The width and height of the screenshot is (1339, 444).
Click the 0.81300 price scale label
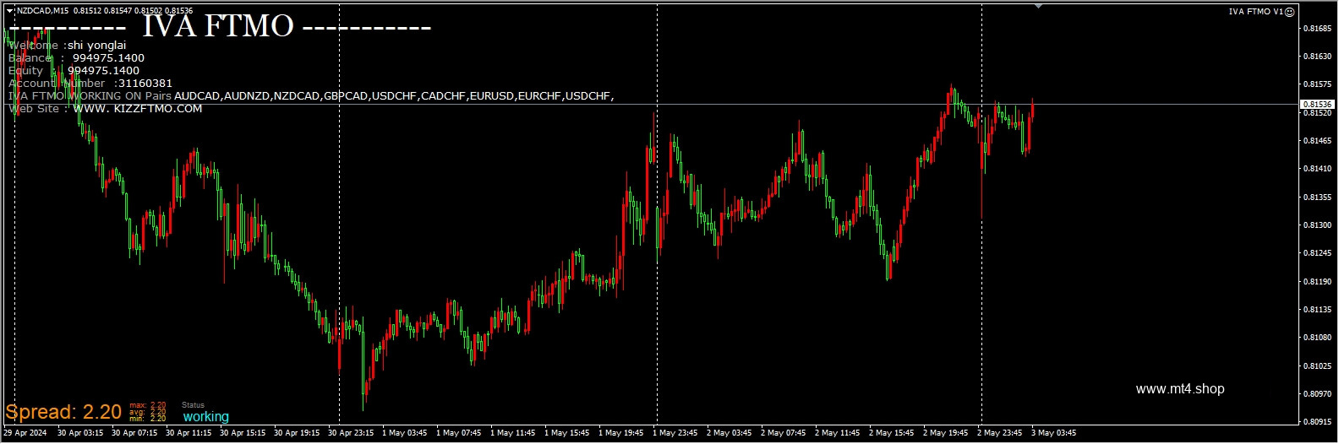pos(1318,225)
